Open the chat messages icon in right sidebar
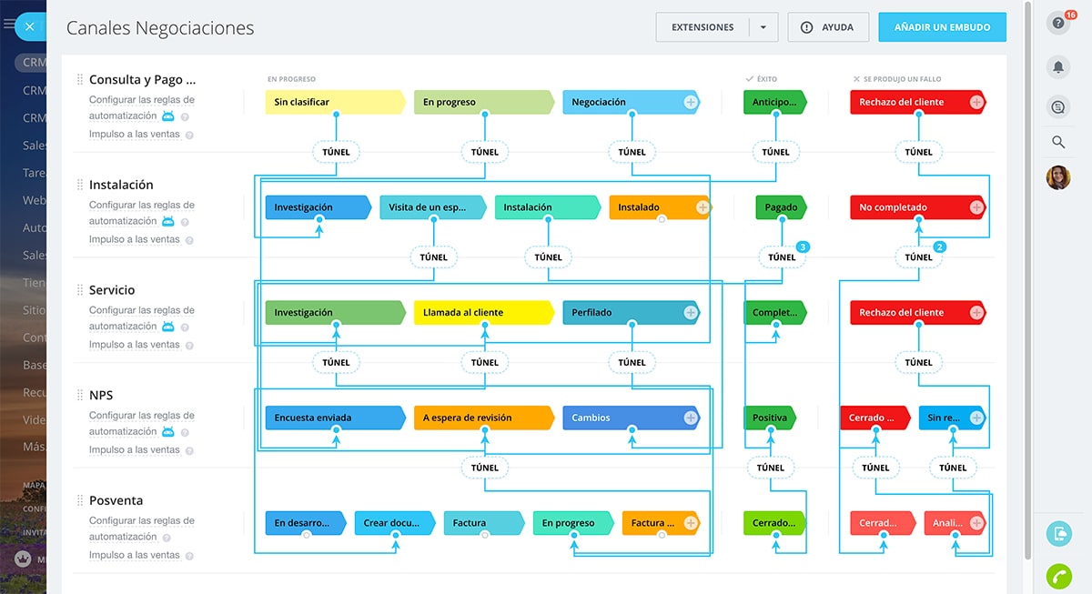The height and width of the screenshot is (594, 1092). 1057,107
